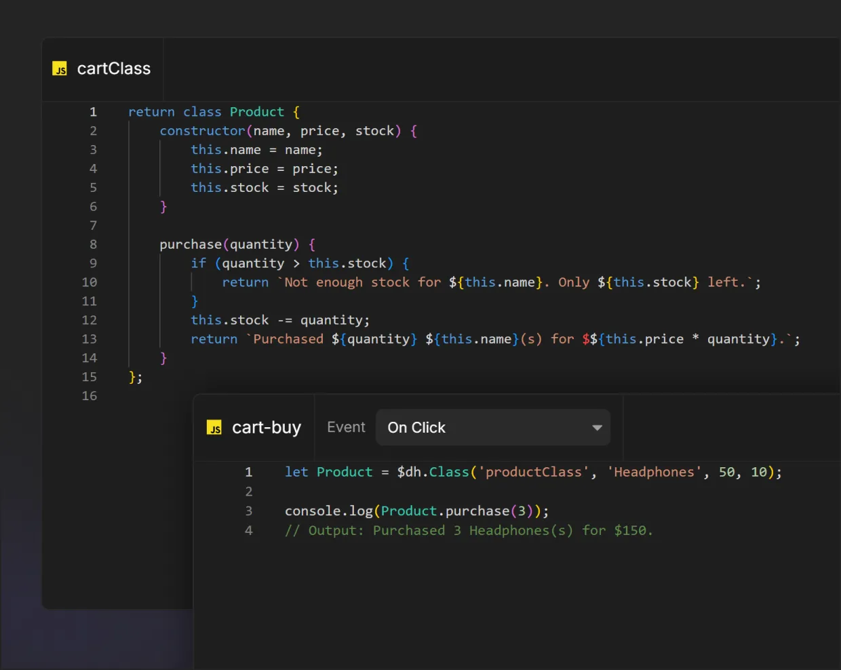Select the cartClass tab

(102, 69)
